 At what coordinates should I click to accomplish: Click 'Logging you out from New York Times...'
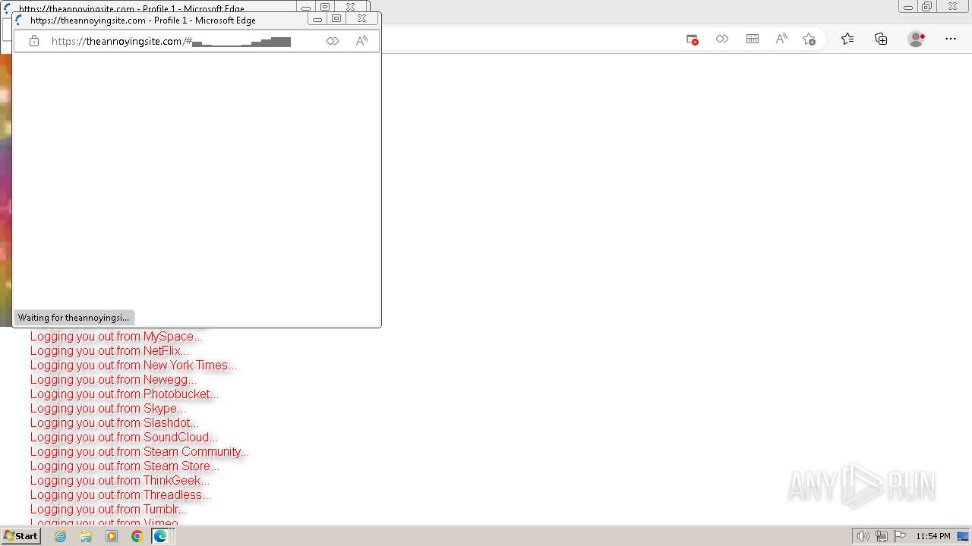134,366
